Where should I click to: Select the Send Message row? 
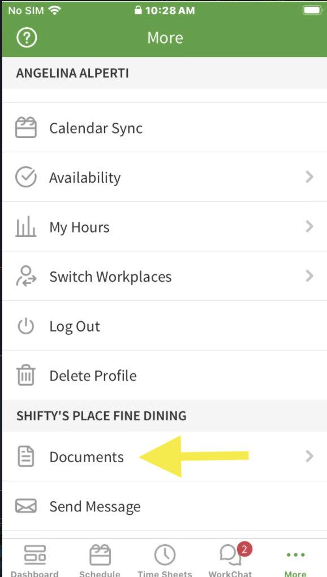(165, 506)
